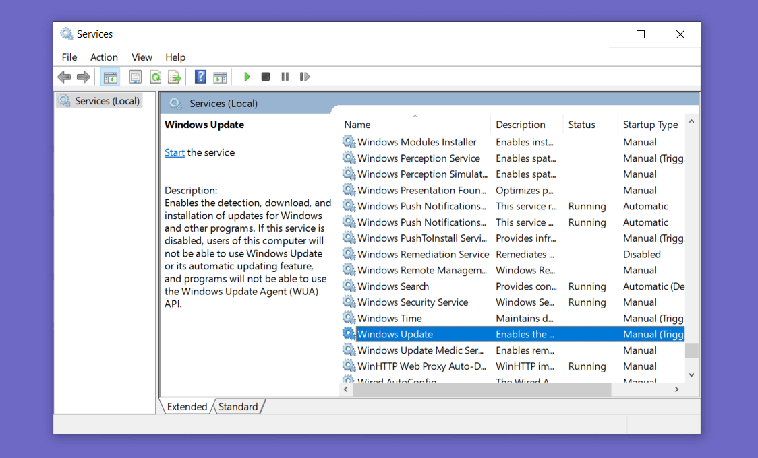Screen dimensions: 758x458
Task: Go back with the toolbar Back arrow
Action: 64,77
